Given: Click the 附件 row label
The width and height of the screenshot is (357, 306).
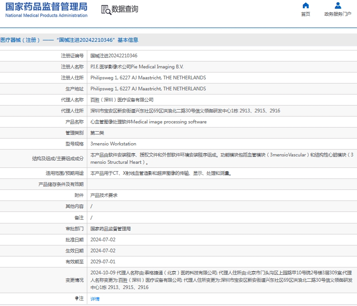Looking at the screenshot, I should pos(79,195).
